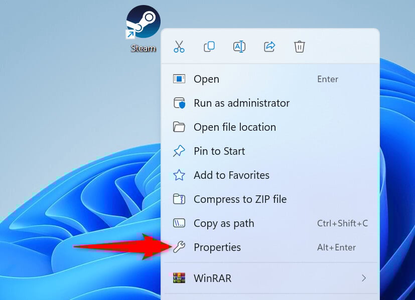The image size is (415, 300).
Task: Open Properties from the context menu
Action: click(270, 247)
